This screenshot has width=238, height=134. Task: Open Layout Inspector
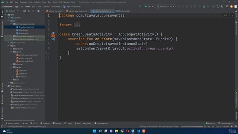226,123
